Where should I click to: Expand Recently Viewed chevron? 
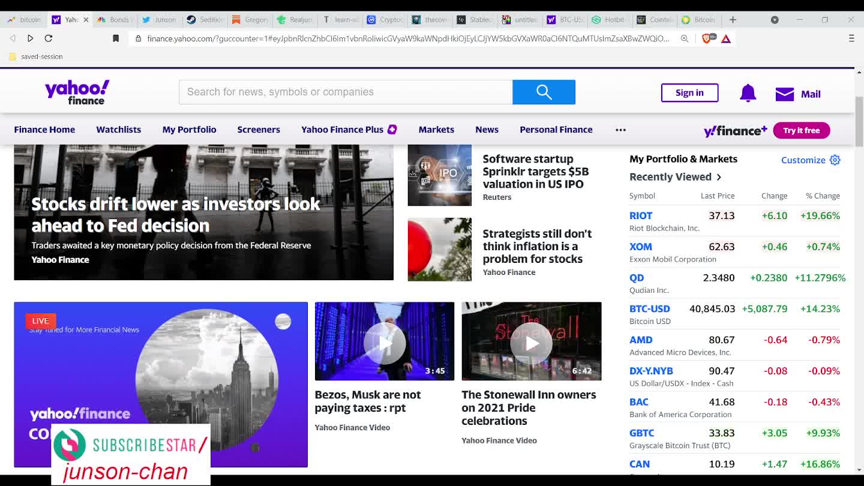pos(719,177)
